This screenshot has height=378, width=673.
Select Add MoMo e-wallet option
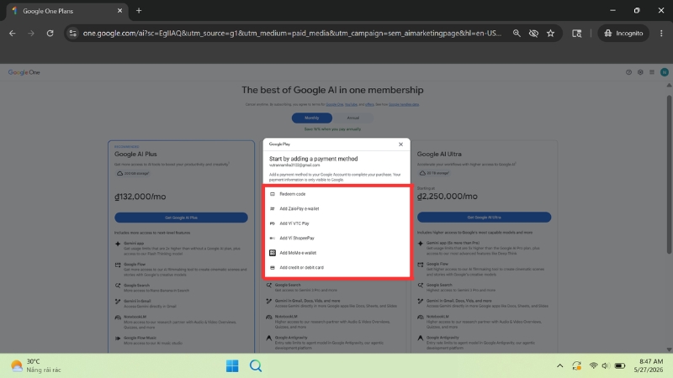[x=337, y=253]
